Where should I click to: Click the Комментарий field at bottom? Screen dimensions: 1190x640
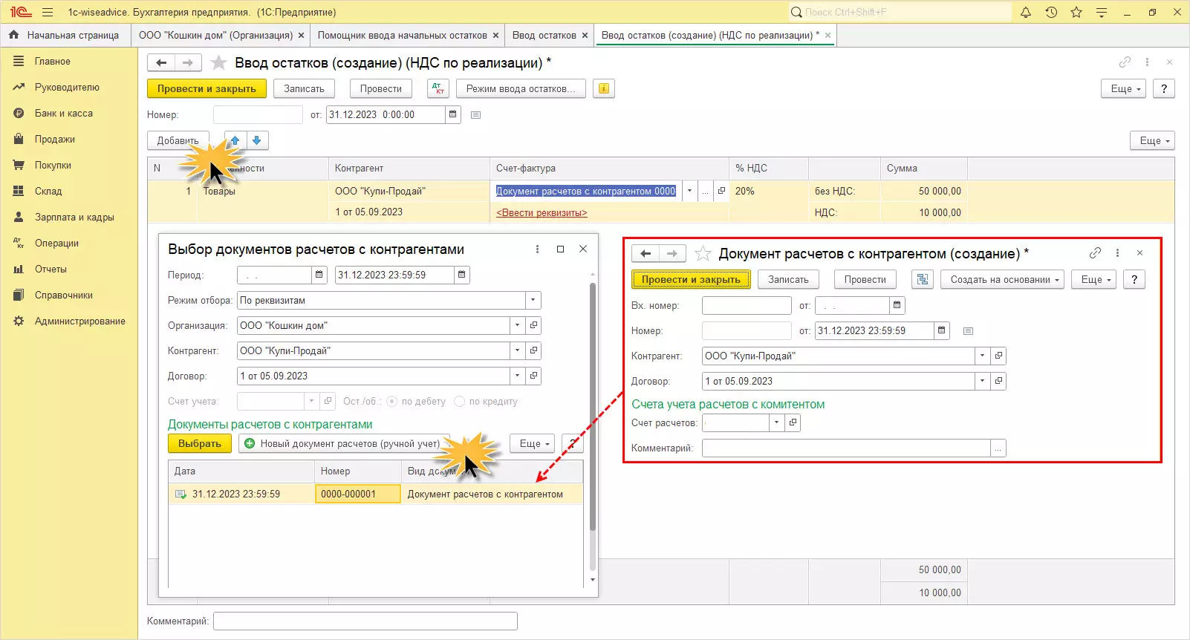click(365, 621)
